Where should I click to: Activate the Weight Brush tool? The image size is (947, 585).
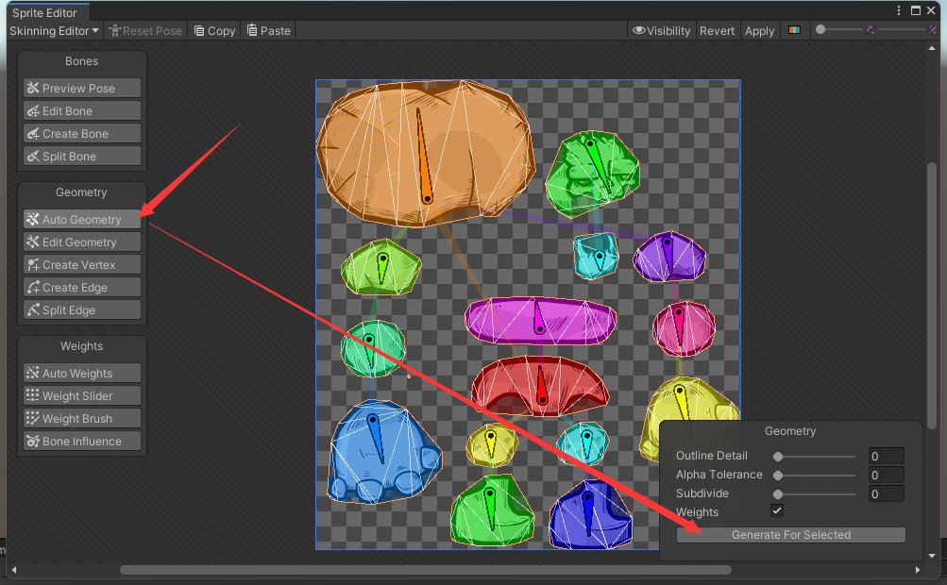[x=81, y=418]
